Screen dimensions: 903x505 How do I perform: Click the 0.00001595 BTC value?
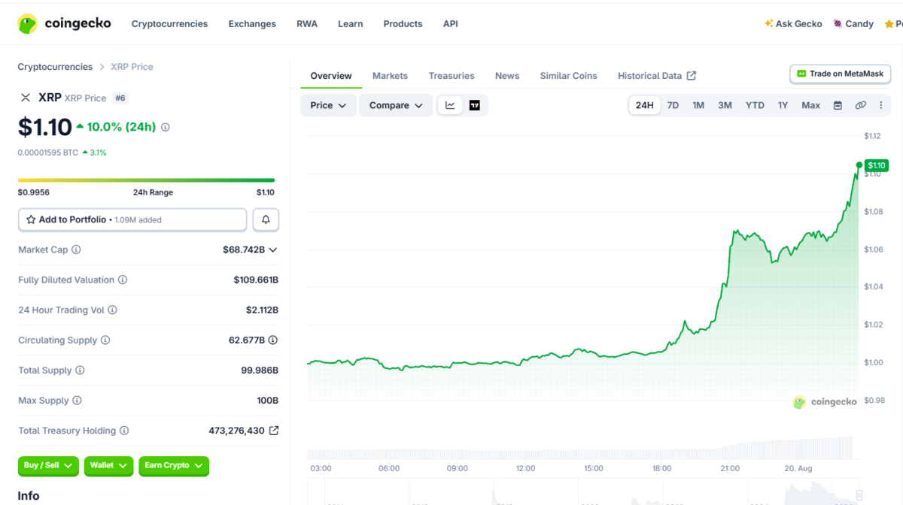click(48, 153)
